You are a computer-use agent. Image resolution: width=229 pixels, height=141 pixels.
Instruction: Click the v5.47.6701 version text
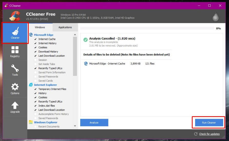(x=37, y=19)
